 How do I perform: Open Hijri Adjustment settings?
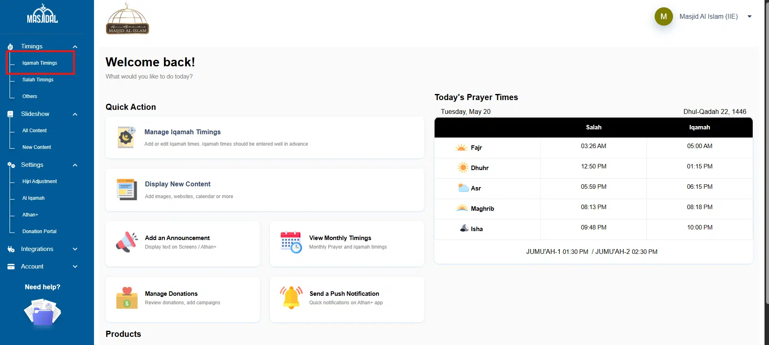tap(39, 181)
